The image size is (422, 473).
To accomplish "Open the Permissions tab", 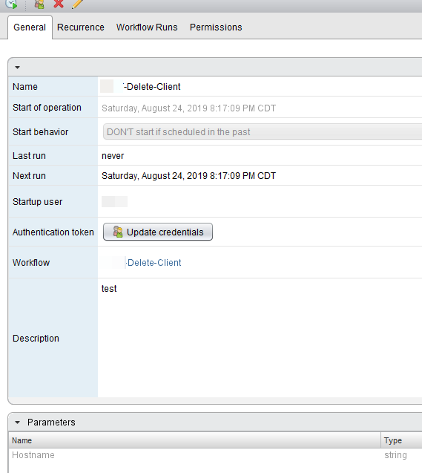I will point(216,27).
